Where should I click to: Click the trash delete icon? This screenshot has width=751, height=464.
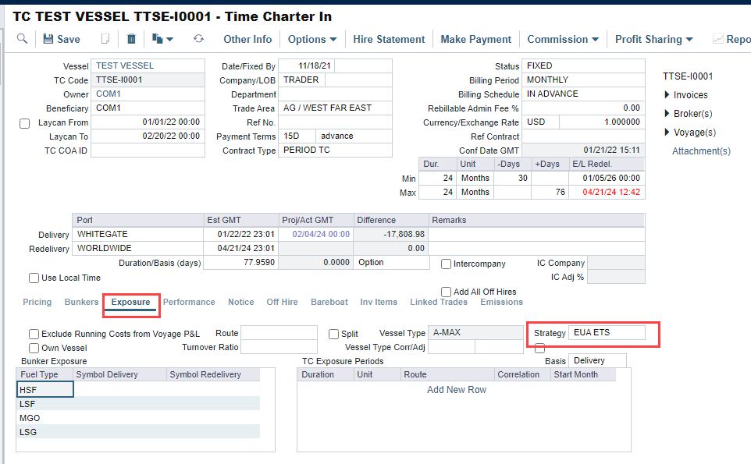pos(131,39)
